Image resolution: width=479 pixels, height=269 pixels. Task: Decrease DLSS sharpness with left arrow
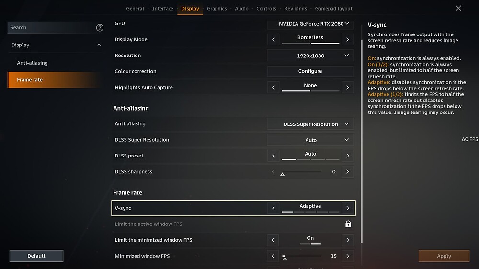(x=273, y=172)
